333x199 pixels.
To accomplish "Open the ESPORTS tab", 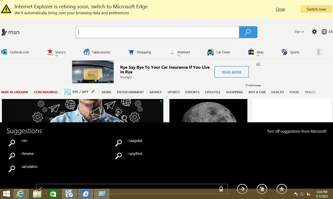I will pyautogui.click(x=192, y=92).
